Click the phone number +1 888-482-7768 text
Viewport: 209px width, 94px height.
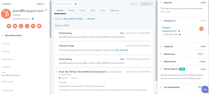pyautogui.click(x=170, y=35)
